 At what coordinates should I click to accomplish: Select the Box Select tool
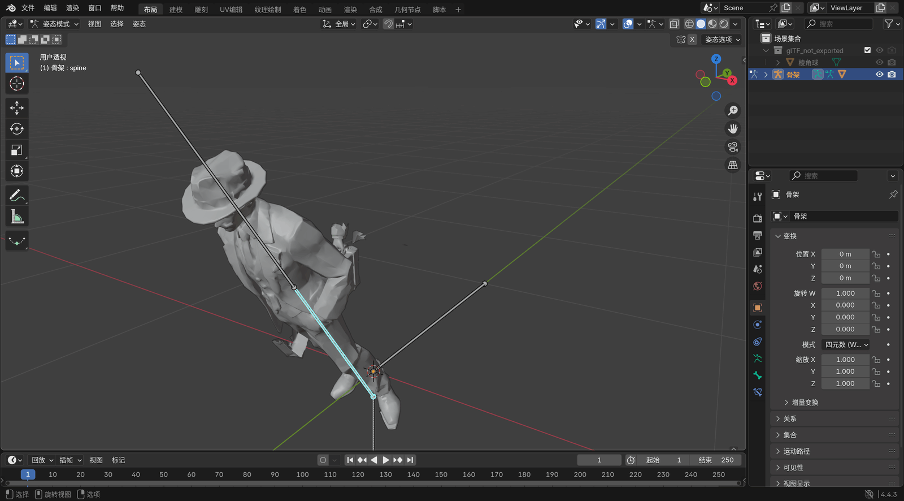[x=17, y=63]
